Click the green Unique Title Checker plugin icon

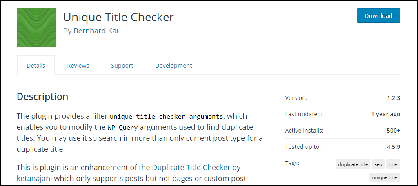(x=36, y=28)
